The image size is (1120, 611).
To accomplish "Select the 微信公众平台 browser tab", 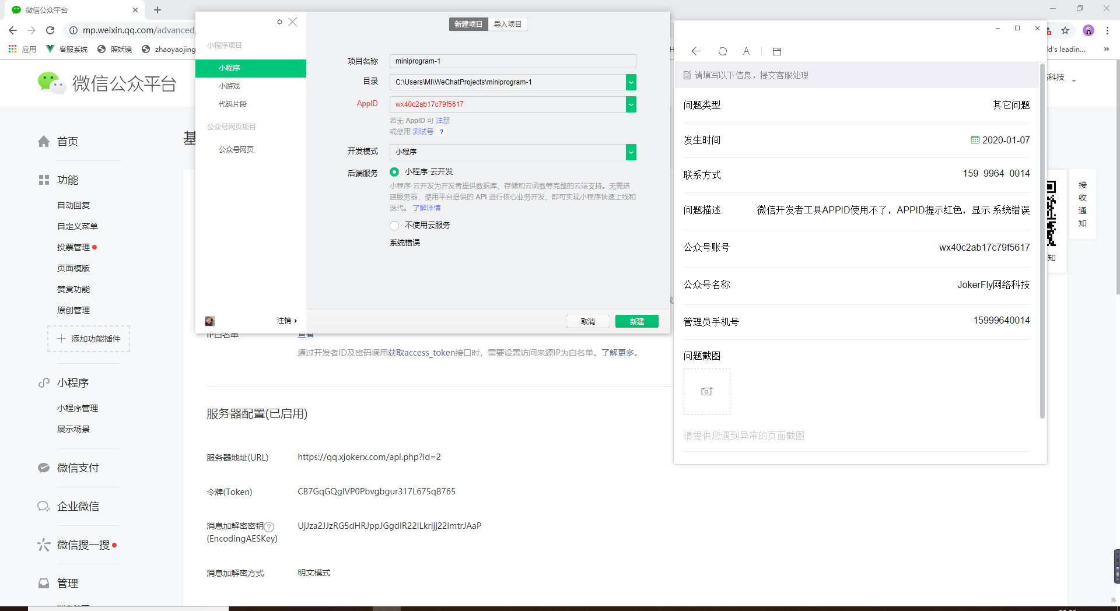I will click(x=76, y=10).
